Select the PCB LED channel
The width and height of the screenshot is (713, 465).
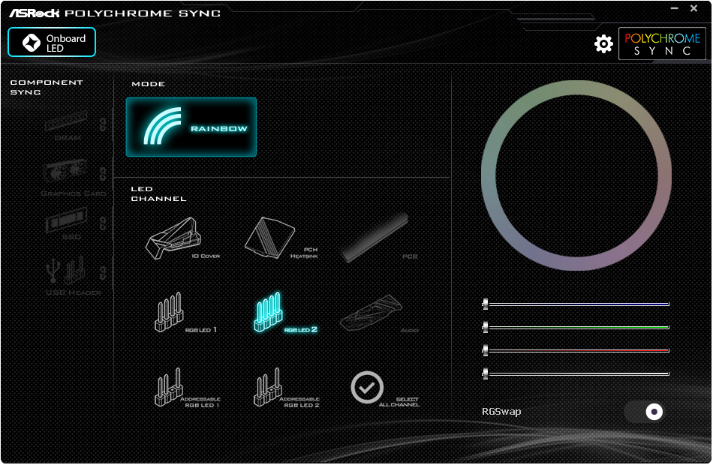click(x=380, y=238)
